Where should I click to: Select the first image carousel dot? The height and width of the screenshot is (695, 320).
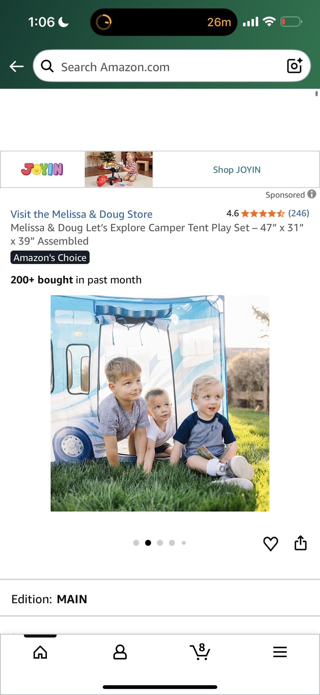coord(136,543)
